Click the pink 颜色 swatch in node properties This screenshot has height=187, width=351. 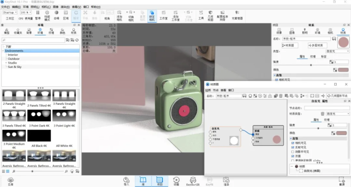(342, 133)
